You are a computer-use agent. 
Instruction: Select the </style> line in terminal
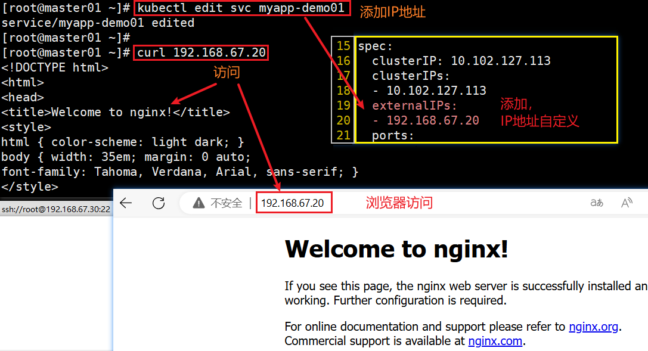coord(30,187)
